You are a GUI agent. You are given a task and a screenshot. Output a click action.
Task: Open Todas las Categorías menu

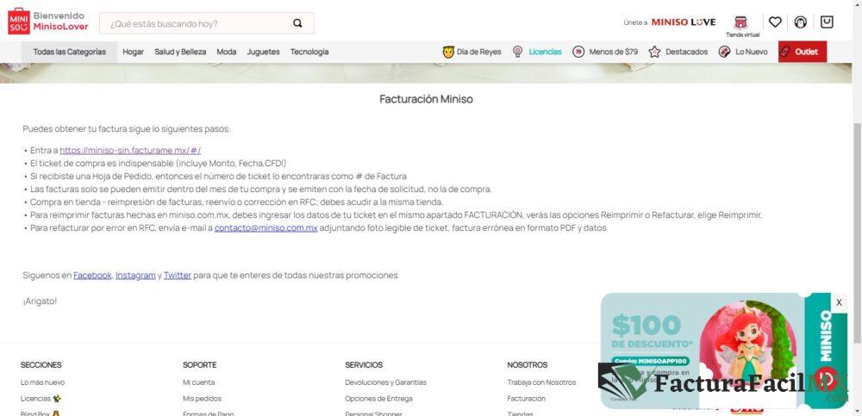pos(69,52)
